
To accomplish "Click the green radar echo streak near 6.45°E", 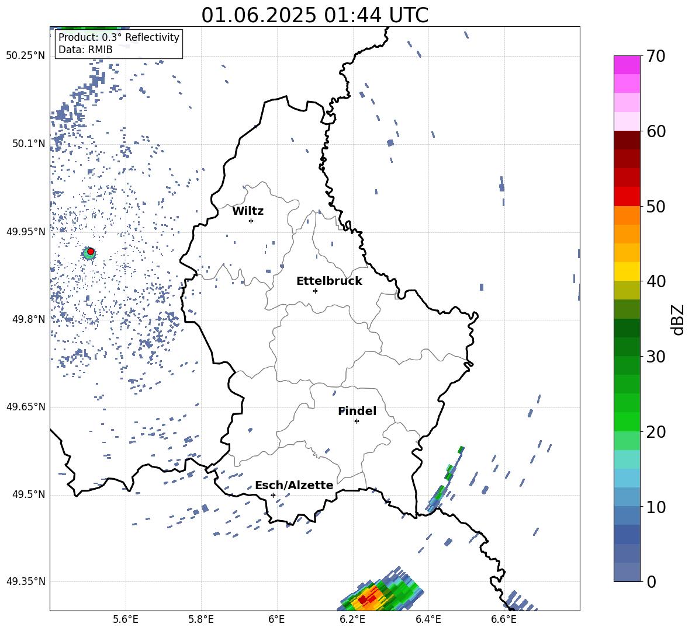I will pyautogui.click(x=445, y=480).
